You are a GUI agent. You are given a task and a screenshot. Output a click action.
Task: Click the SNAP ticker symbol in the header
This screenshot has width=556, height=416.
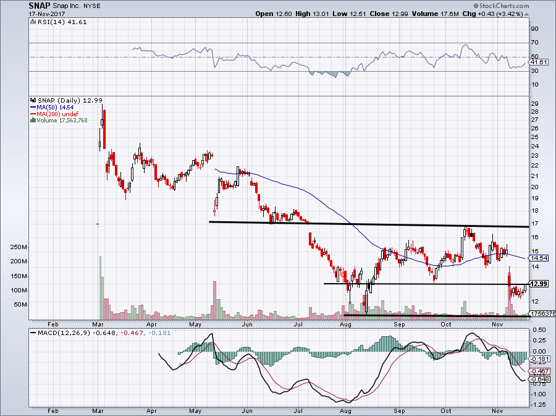click(x=39, y=6)
